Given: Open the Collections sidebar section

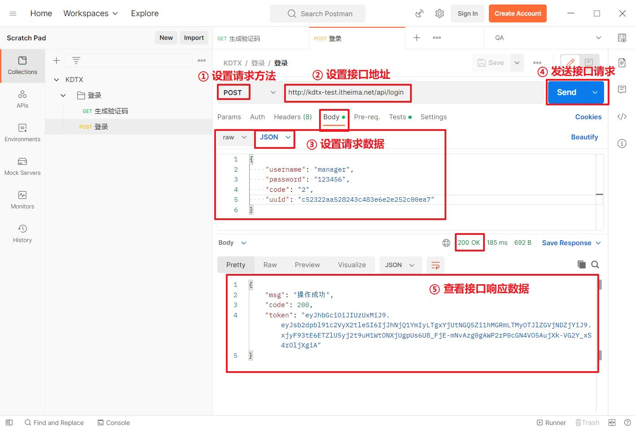Looking at the screenshot, I should click(x=22, y=65).
